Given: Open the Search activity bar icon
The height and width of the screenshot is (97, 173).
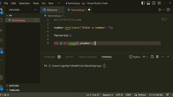Looking at the screenshot, I should (x=1, y=20).
